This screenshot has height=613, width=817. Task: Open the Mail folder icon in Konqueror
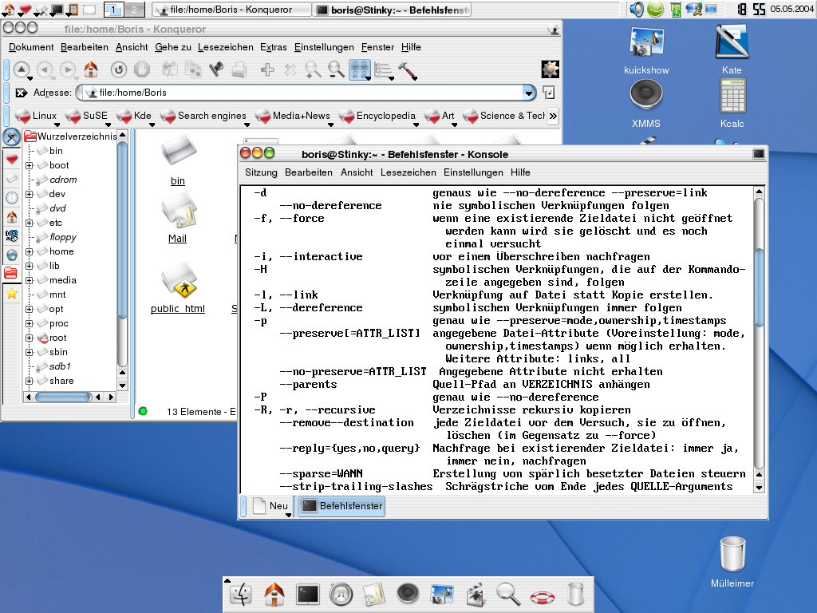tap(178, 211)
